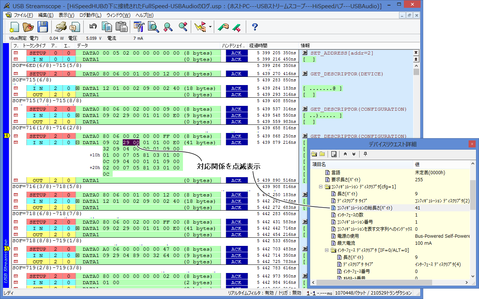Jump to timeline marker 5

[7, 248]
